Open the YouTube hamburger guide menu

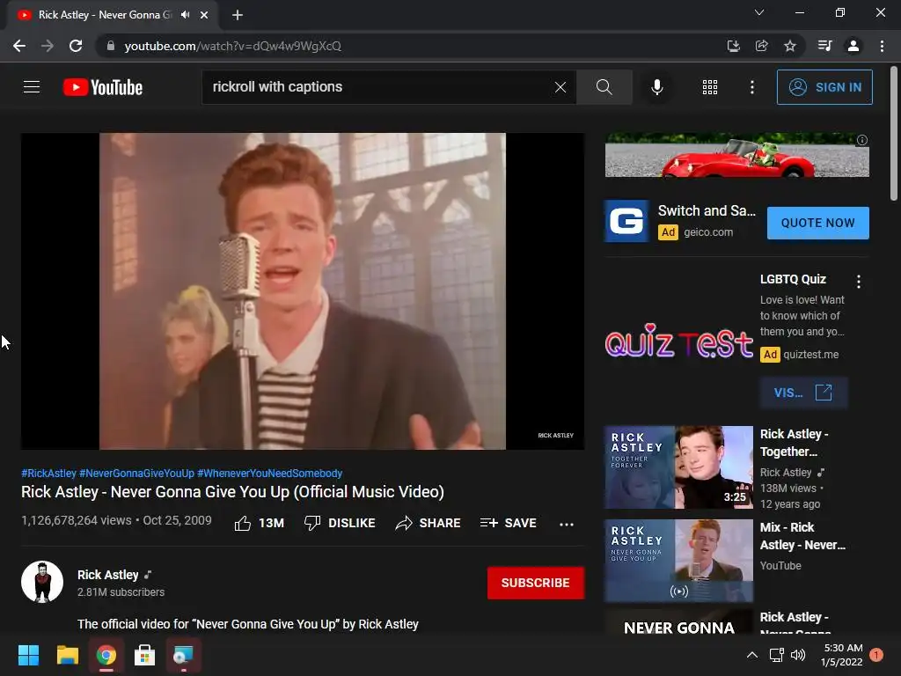[x=32, y=87]
